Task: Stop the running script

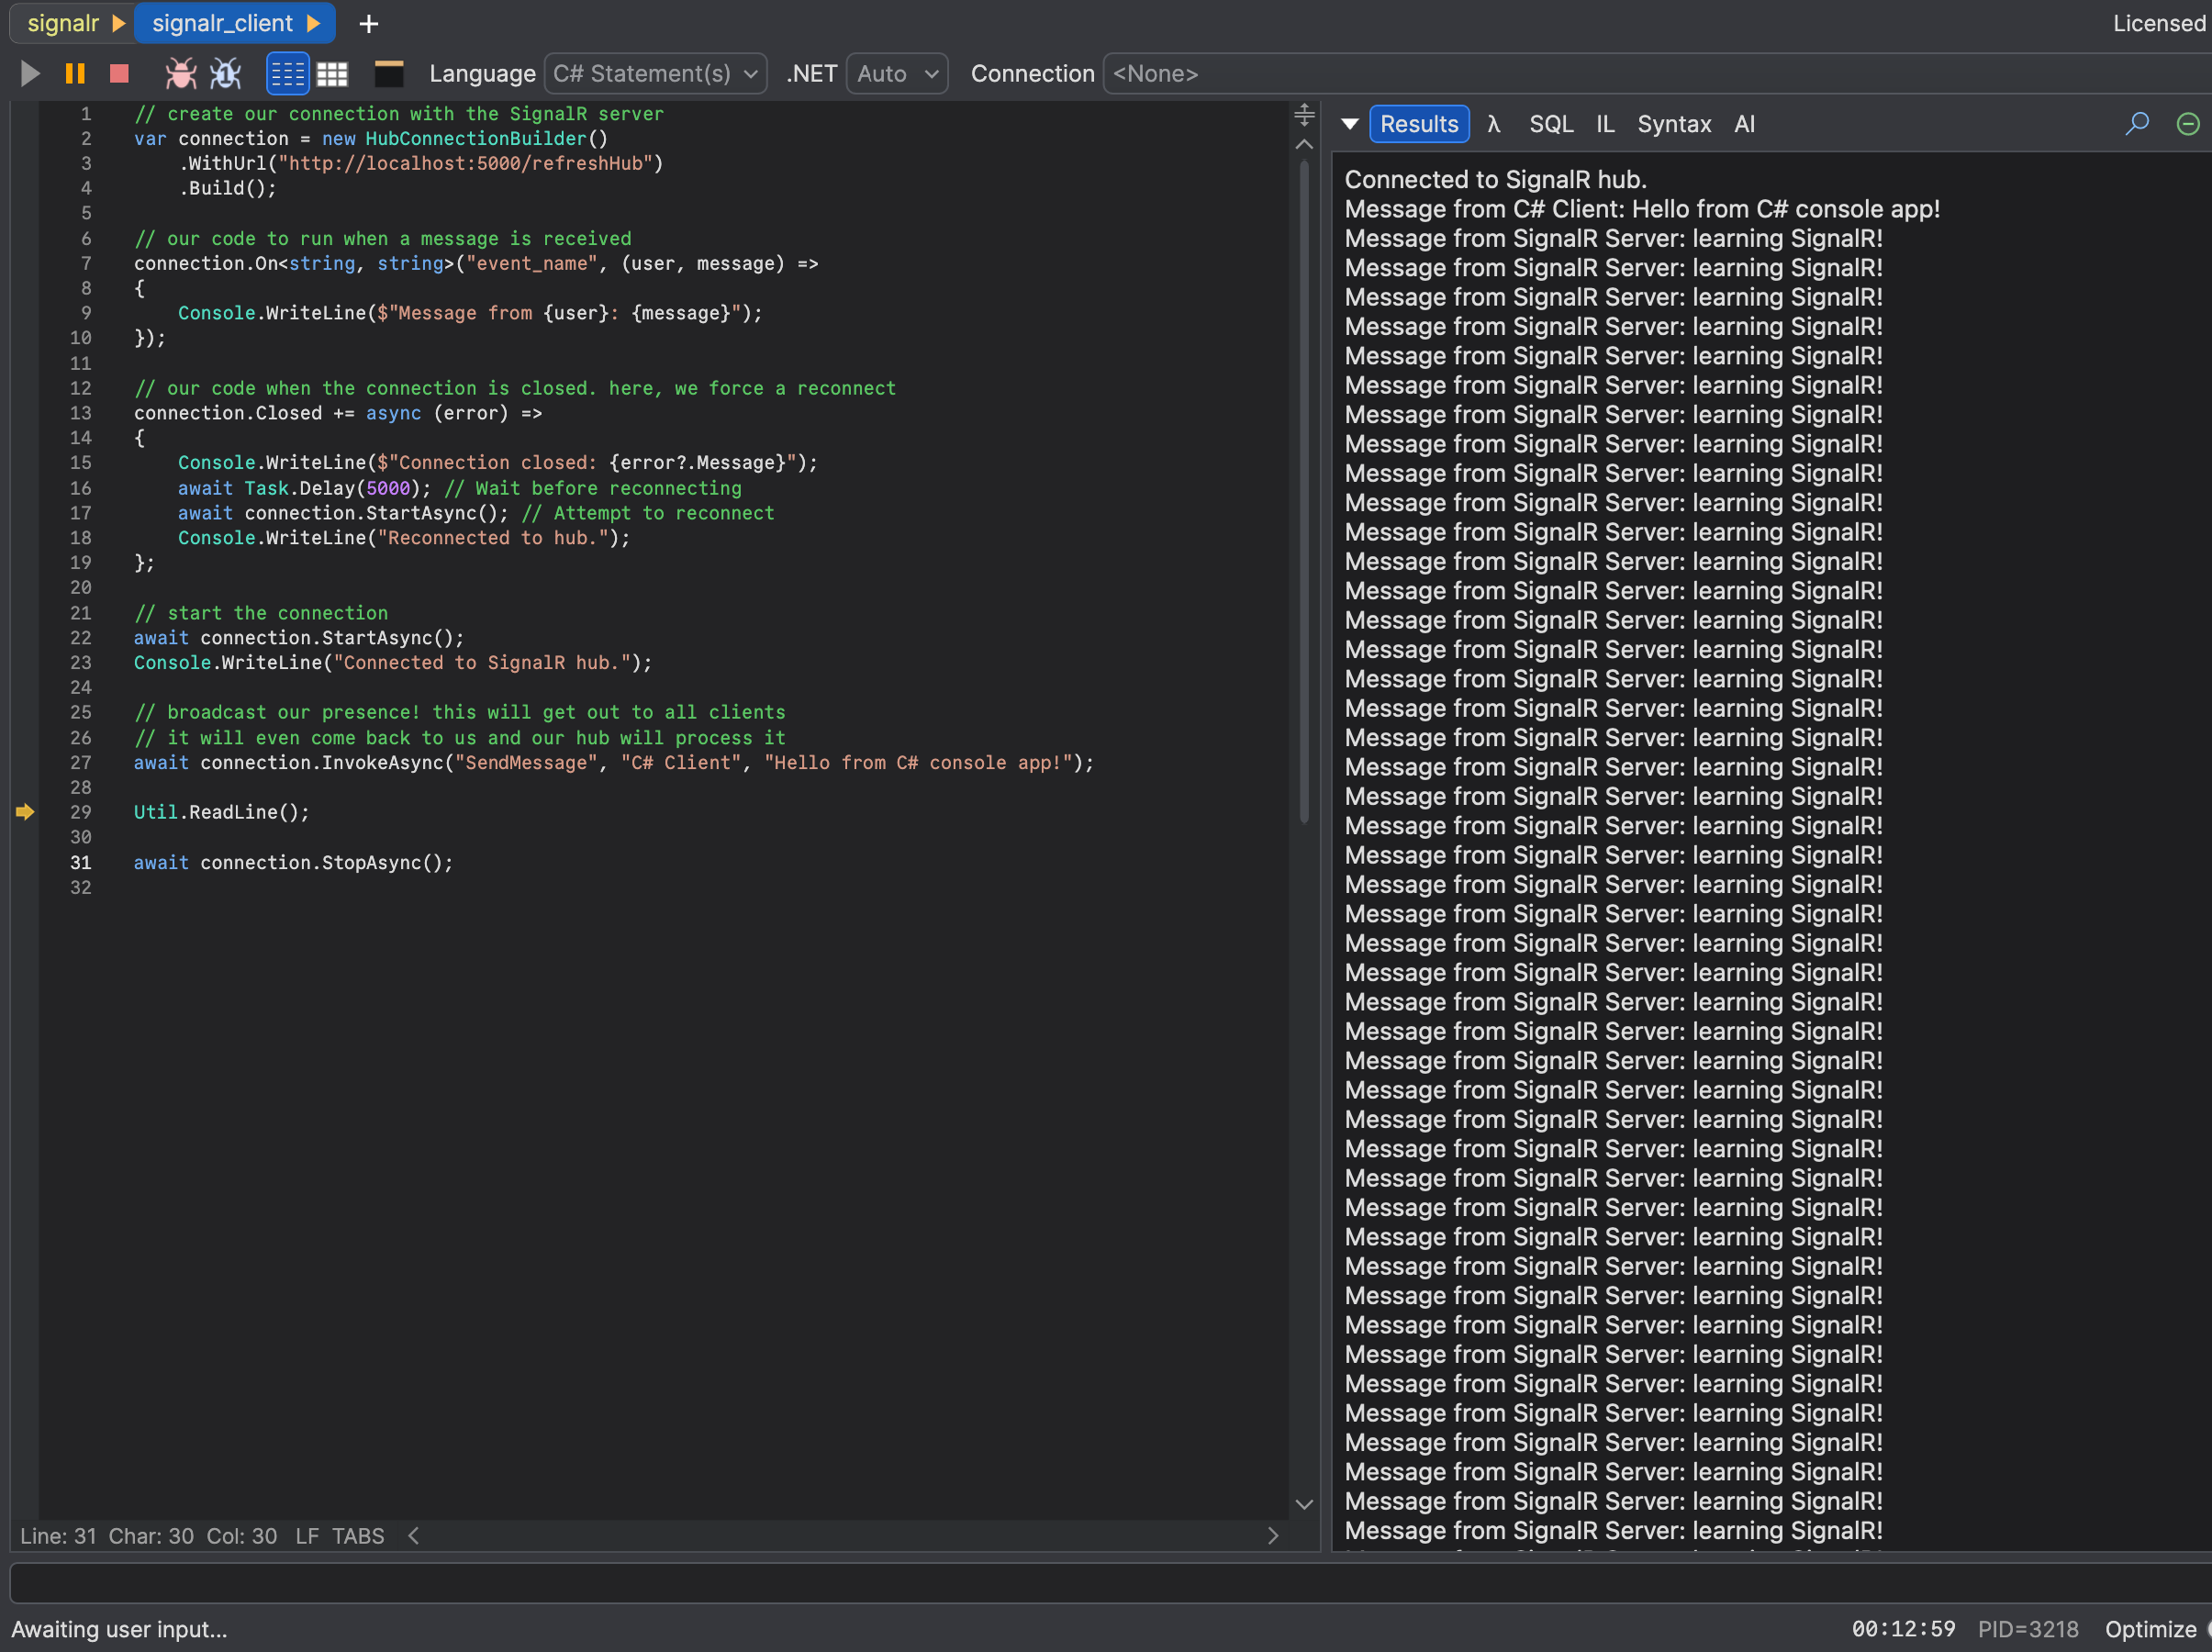Action: coord(118,73)
